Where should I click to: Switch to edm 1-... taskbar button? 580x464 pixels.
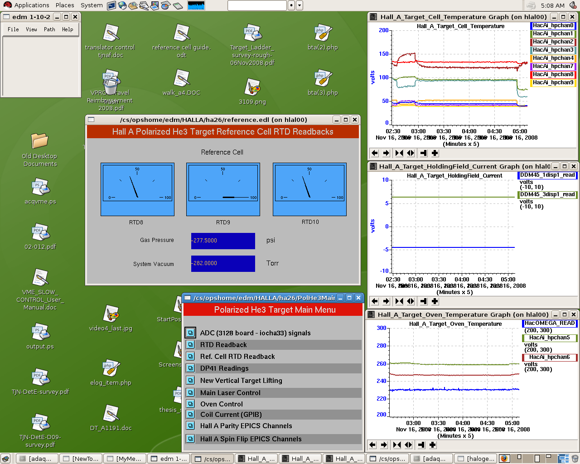point(169,459)
